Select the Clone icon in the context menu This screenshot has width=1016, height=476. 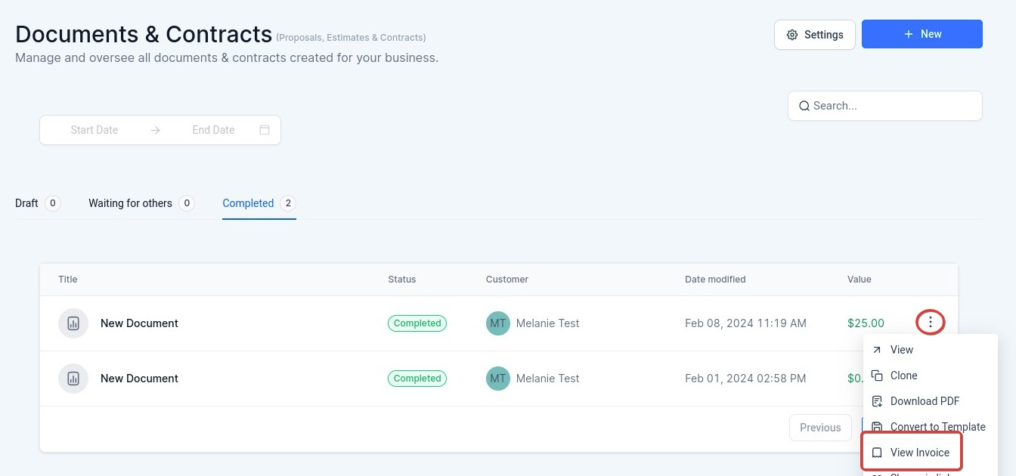coord(877,375)
